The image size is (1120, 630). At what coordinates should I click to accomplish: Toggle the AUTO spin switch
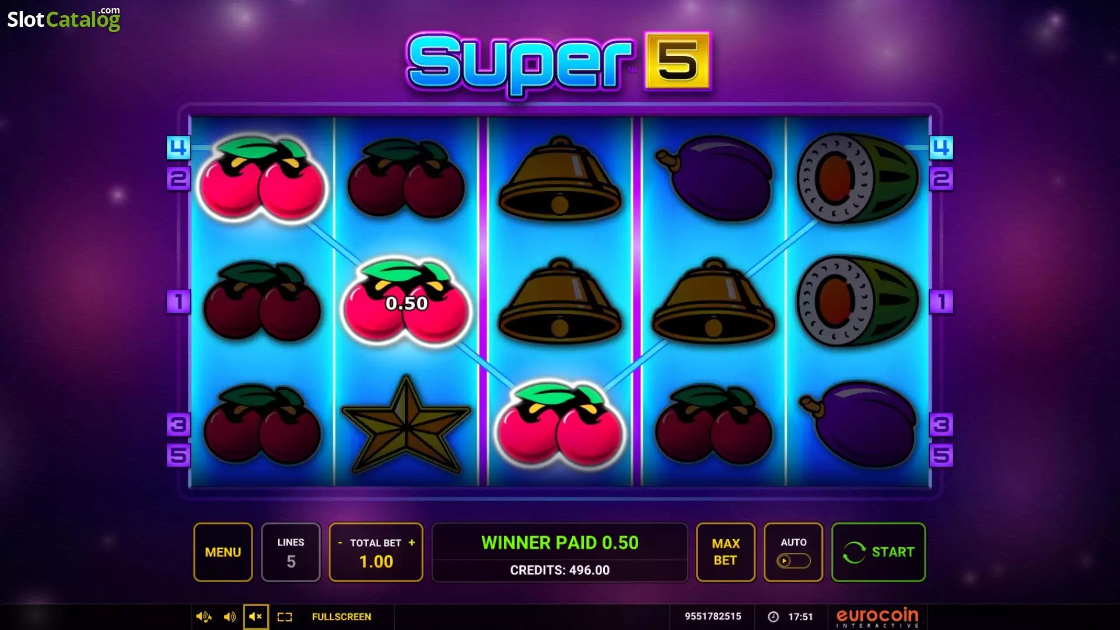click(x=793, y=561)
